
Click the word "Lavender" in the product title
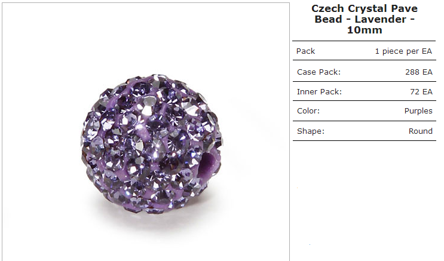pyautogui.click(x=380, y=19)
